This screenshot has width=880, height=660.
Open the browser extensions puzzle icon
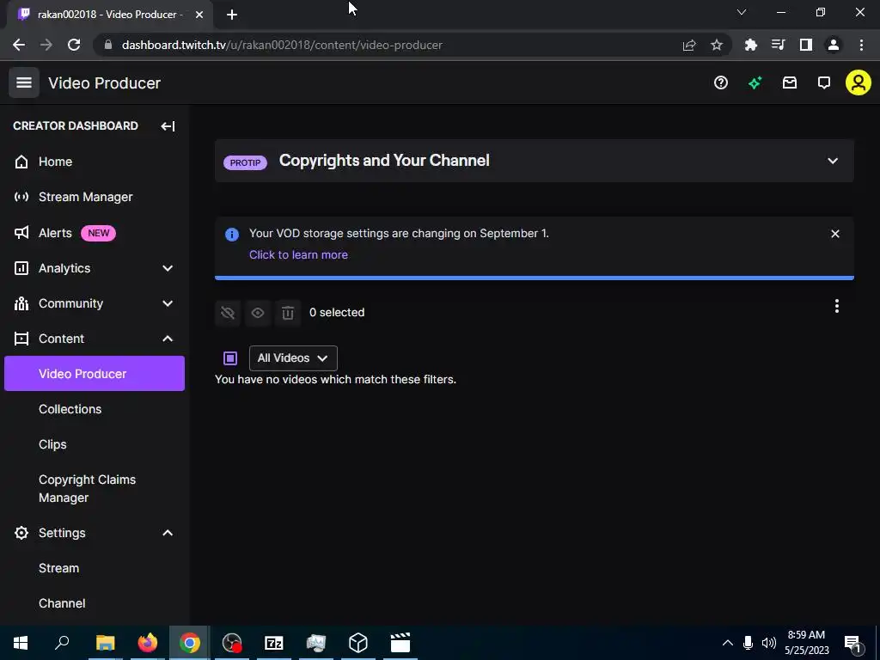pos(750,45)
